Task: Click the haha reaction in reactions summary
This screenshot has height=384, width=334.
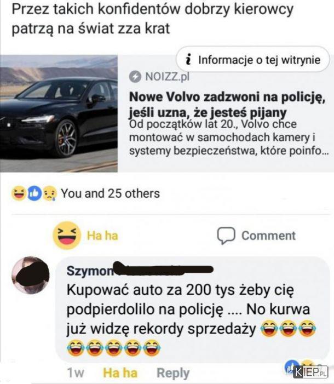Action: click(x=19, y=193)
